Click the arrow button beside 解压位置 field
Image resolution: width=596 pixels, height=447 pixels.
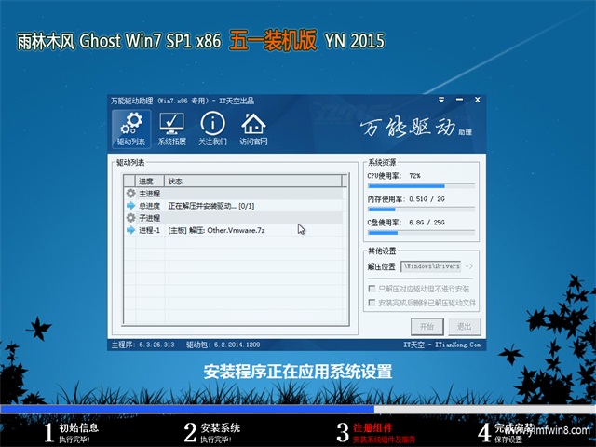[469, 266]
